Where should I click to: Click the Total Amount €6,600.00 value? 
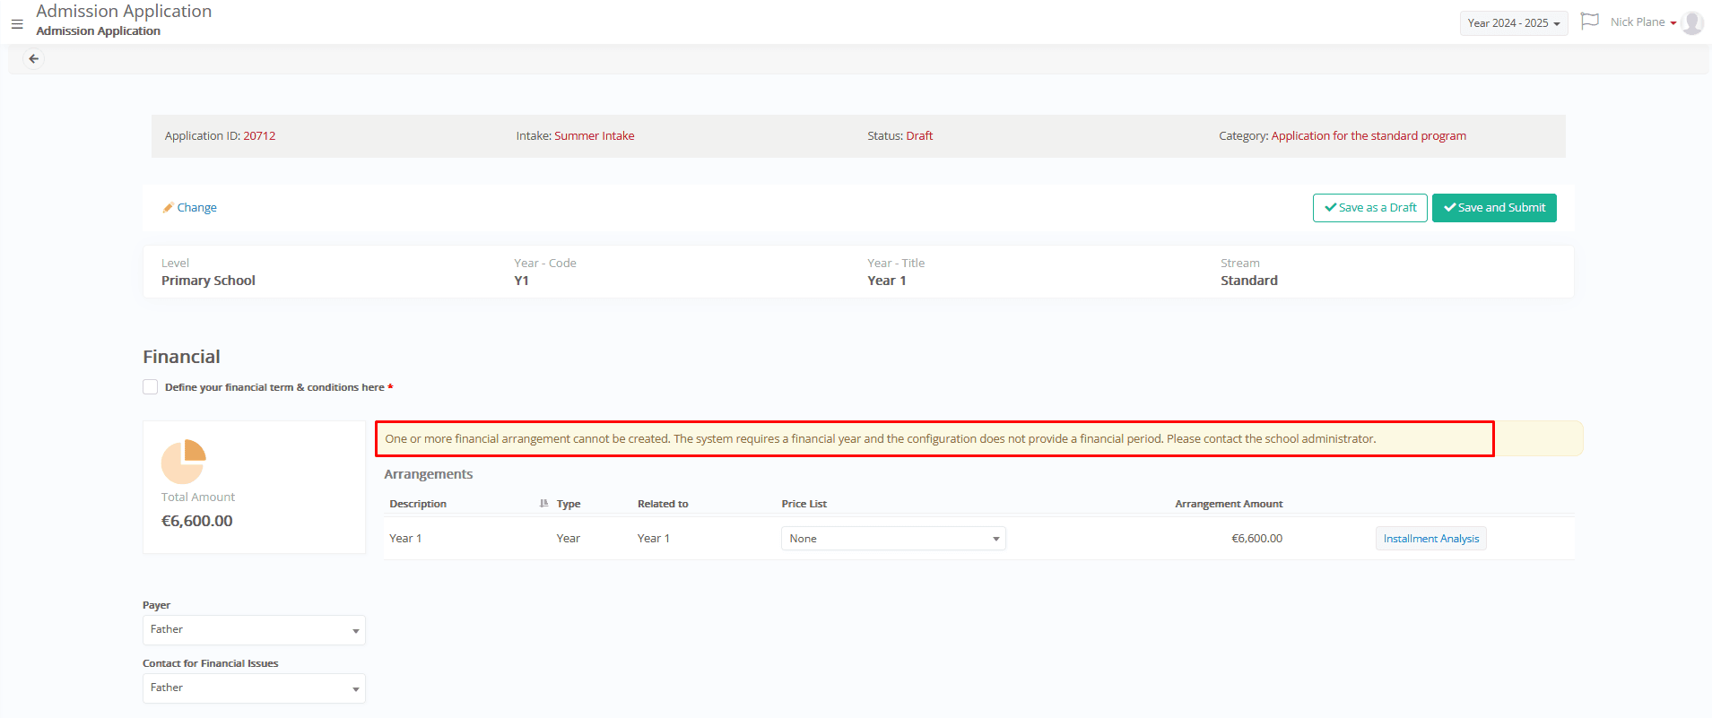[x=196, y=521]
